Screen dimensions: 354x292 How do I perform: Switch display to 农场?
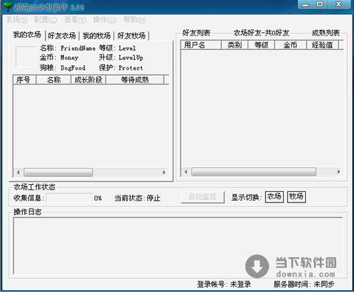tap(274, 197)
